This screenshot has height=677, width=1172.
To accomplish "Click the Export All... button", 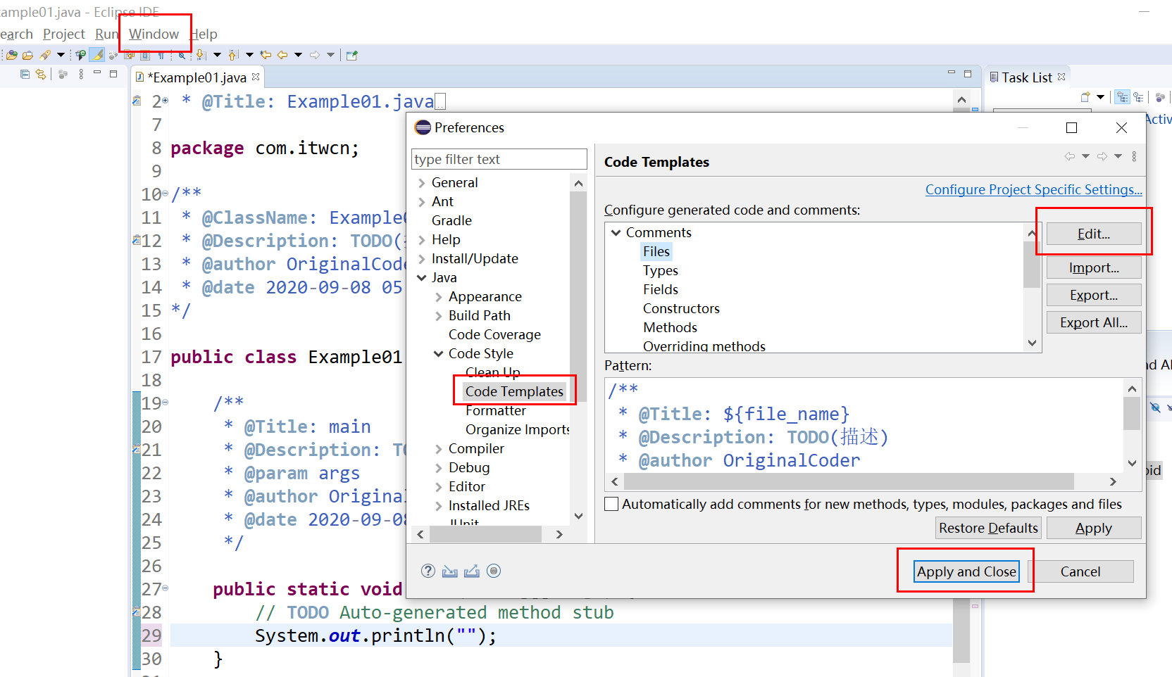I will [x=1094, y=322].
